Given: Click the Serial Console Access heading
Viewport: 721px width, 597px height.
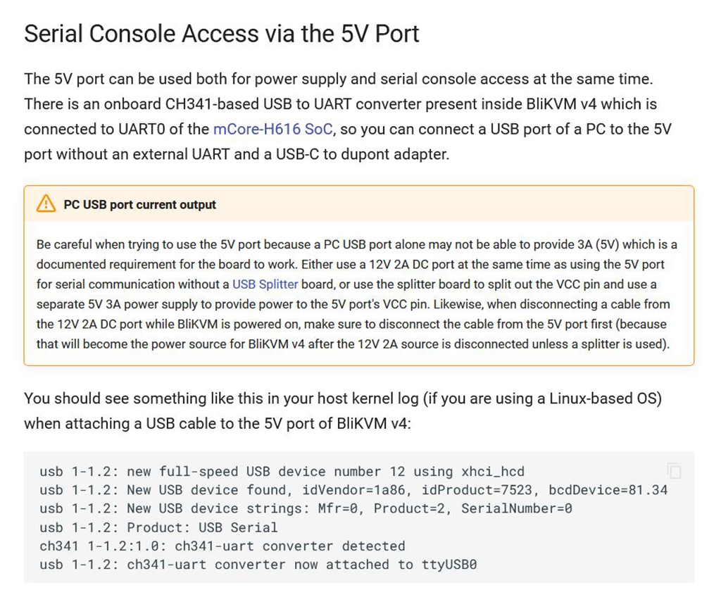Looking at the screenshot, I should point(222,34).
